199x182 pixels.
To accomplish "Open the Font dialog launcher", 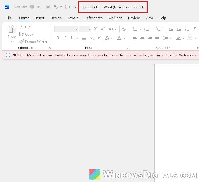I will [127, 48].
